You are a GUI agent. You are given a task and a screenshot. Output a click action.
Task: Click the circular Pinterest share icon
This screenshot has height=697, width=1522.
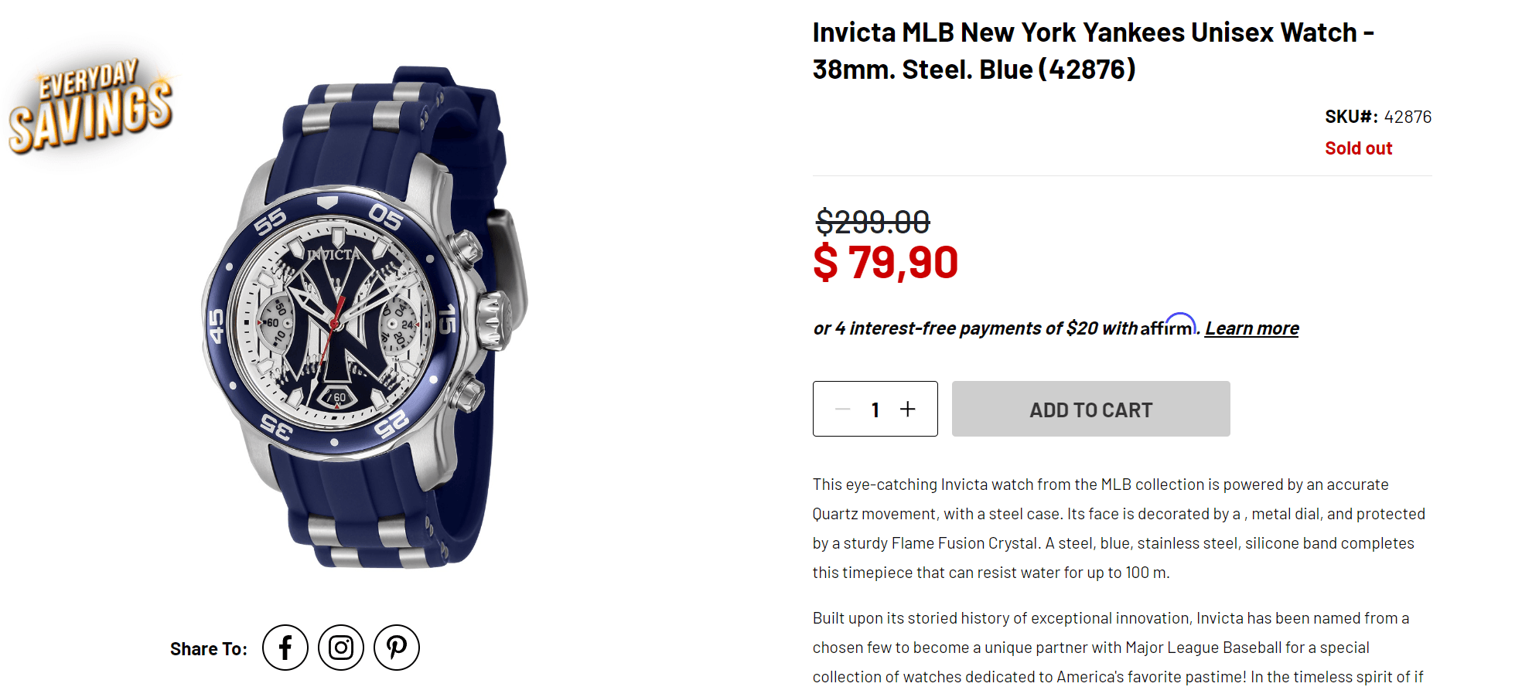pos(397,648)
